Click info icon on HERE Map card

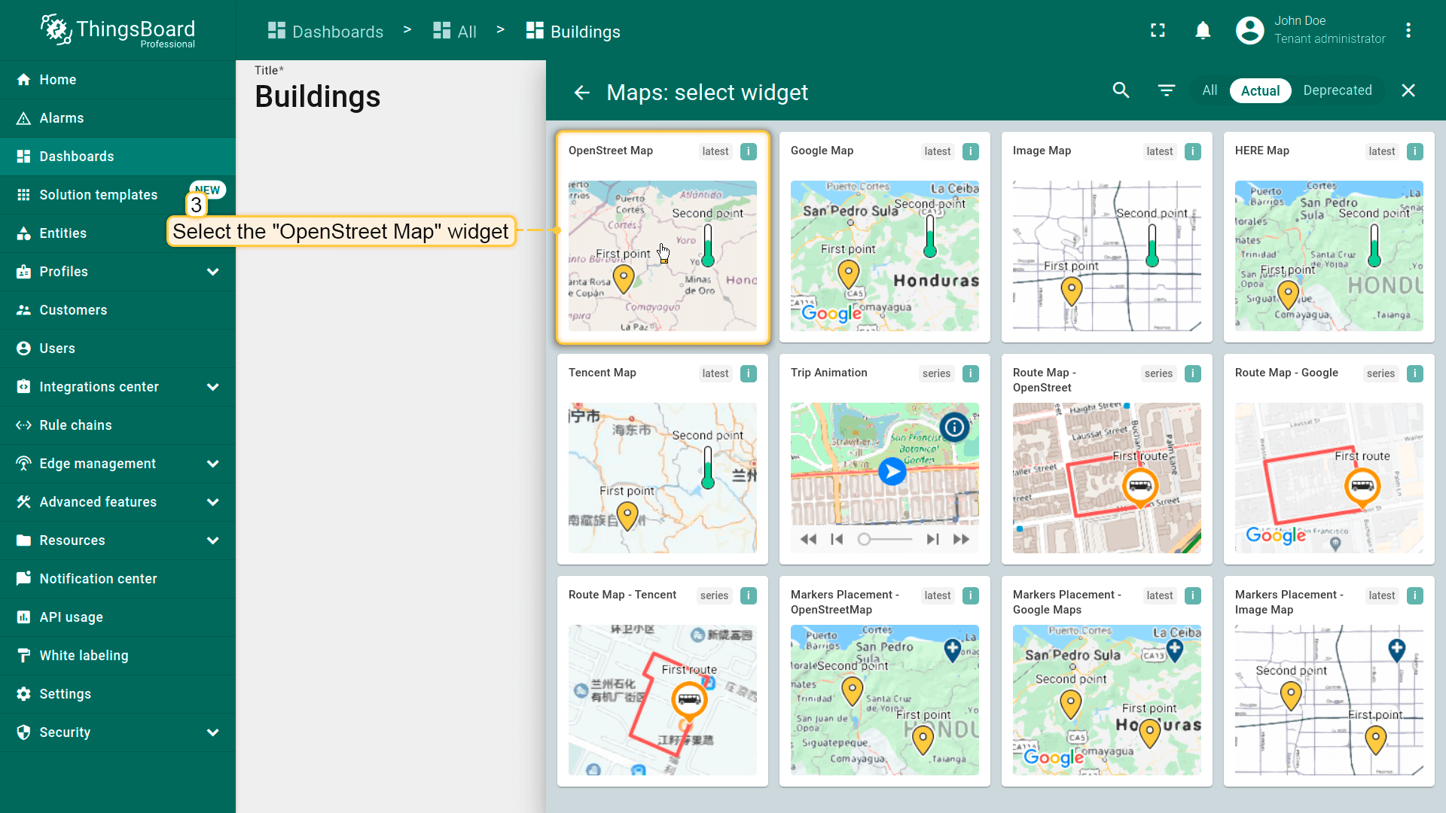(1414, 151)
